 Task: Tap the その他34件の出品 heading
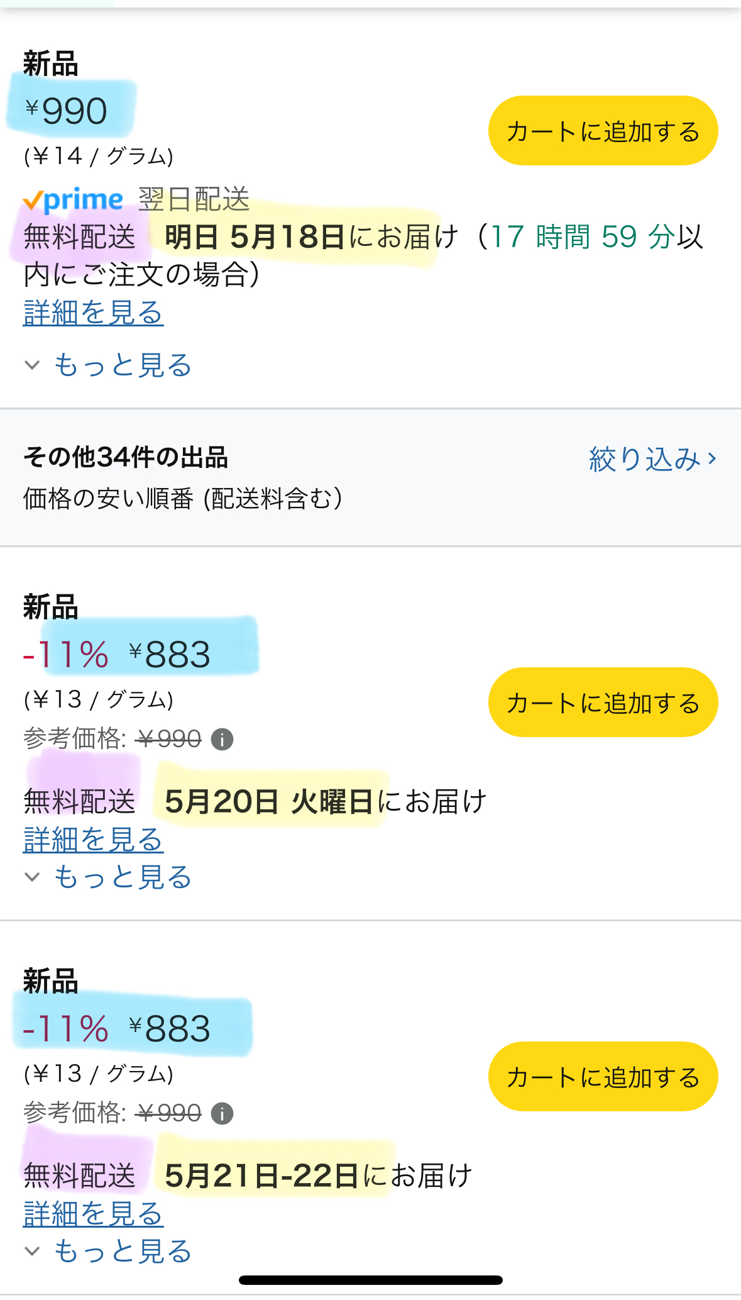(x=126, y=457)
